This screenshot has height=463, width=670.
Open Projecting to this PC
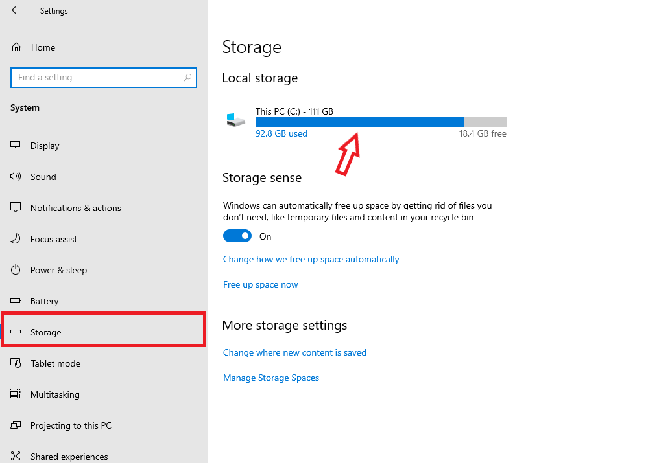[x=71, y=425]
